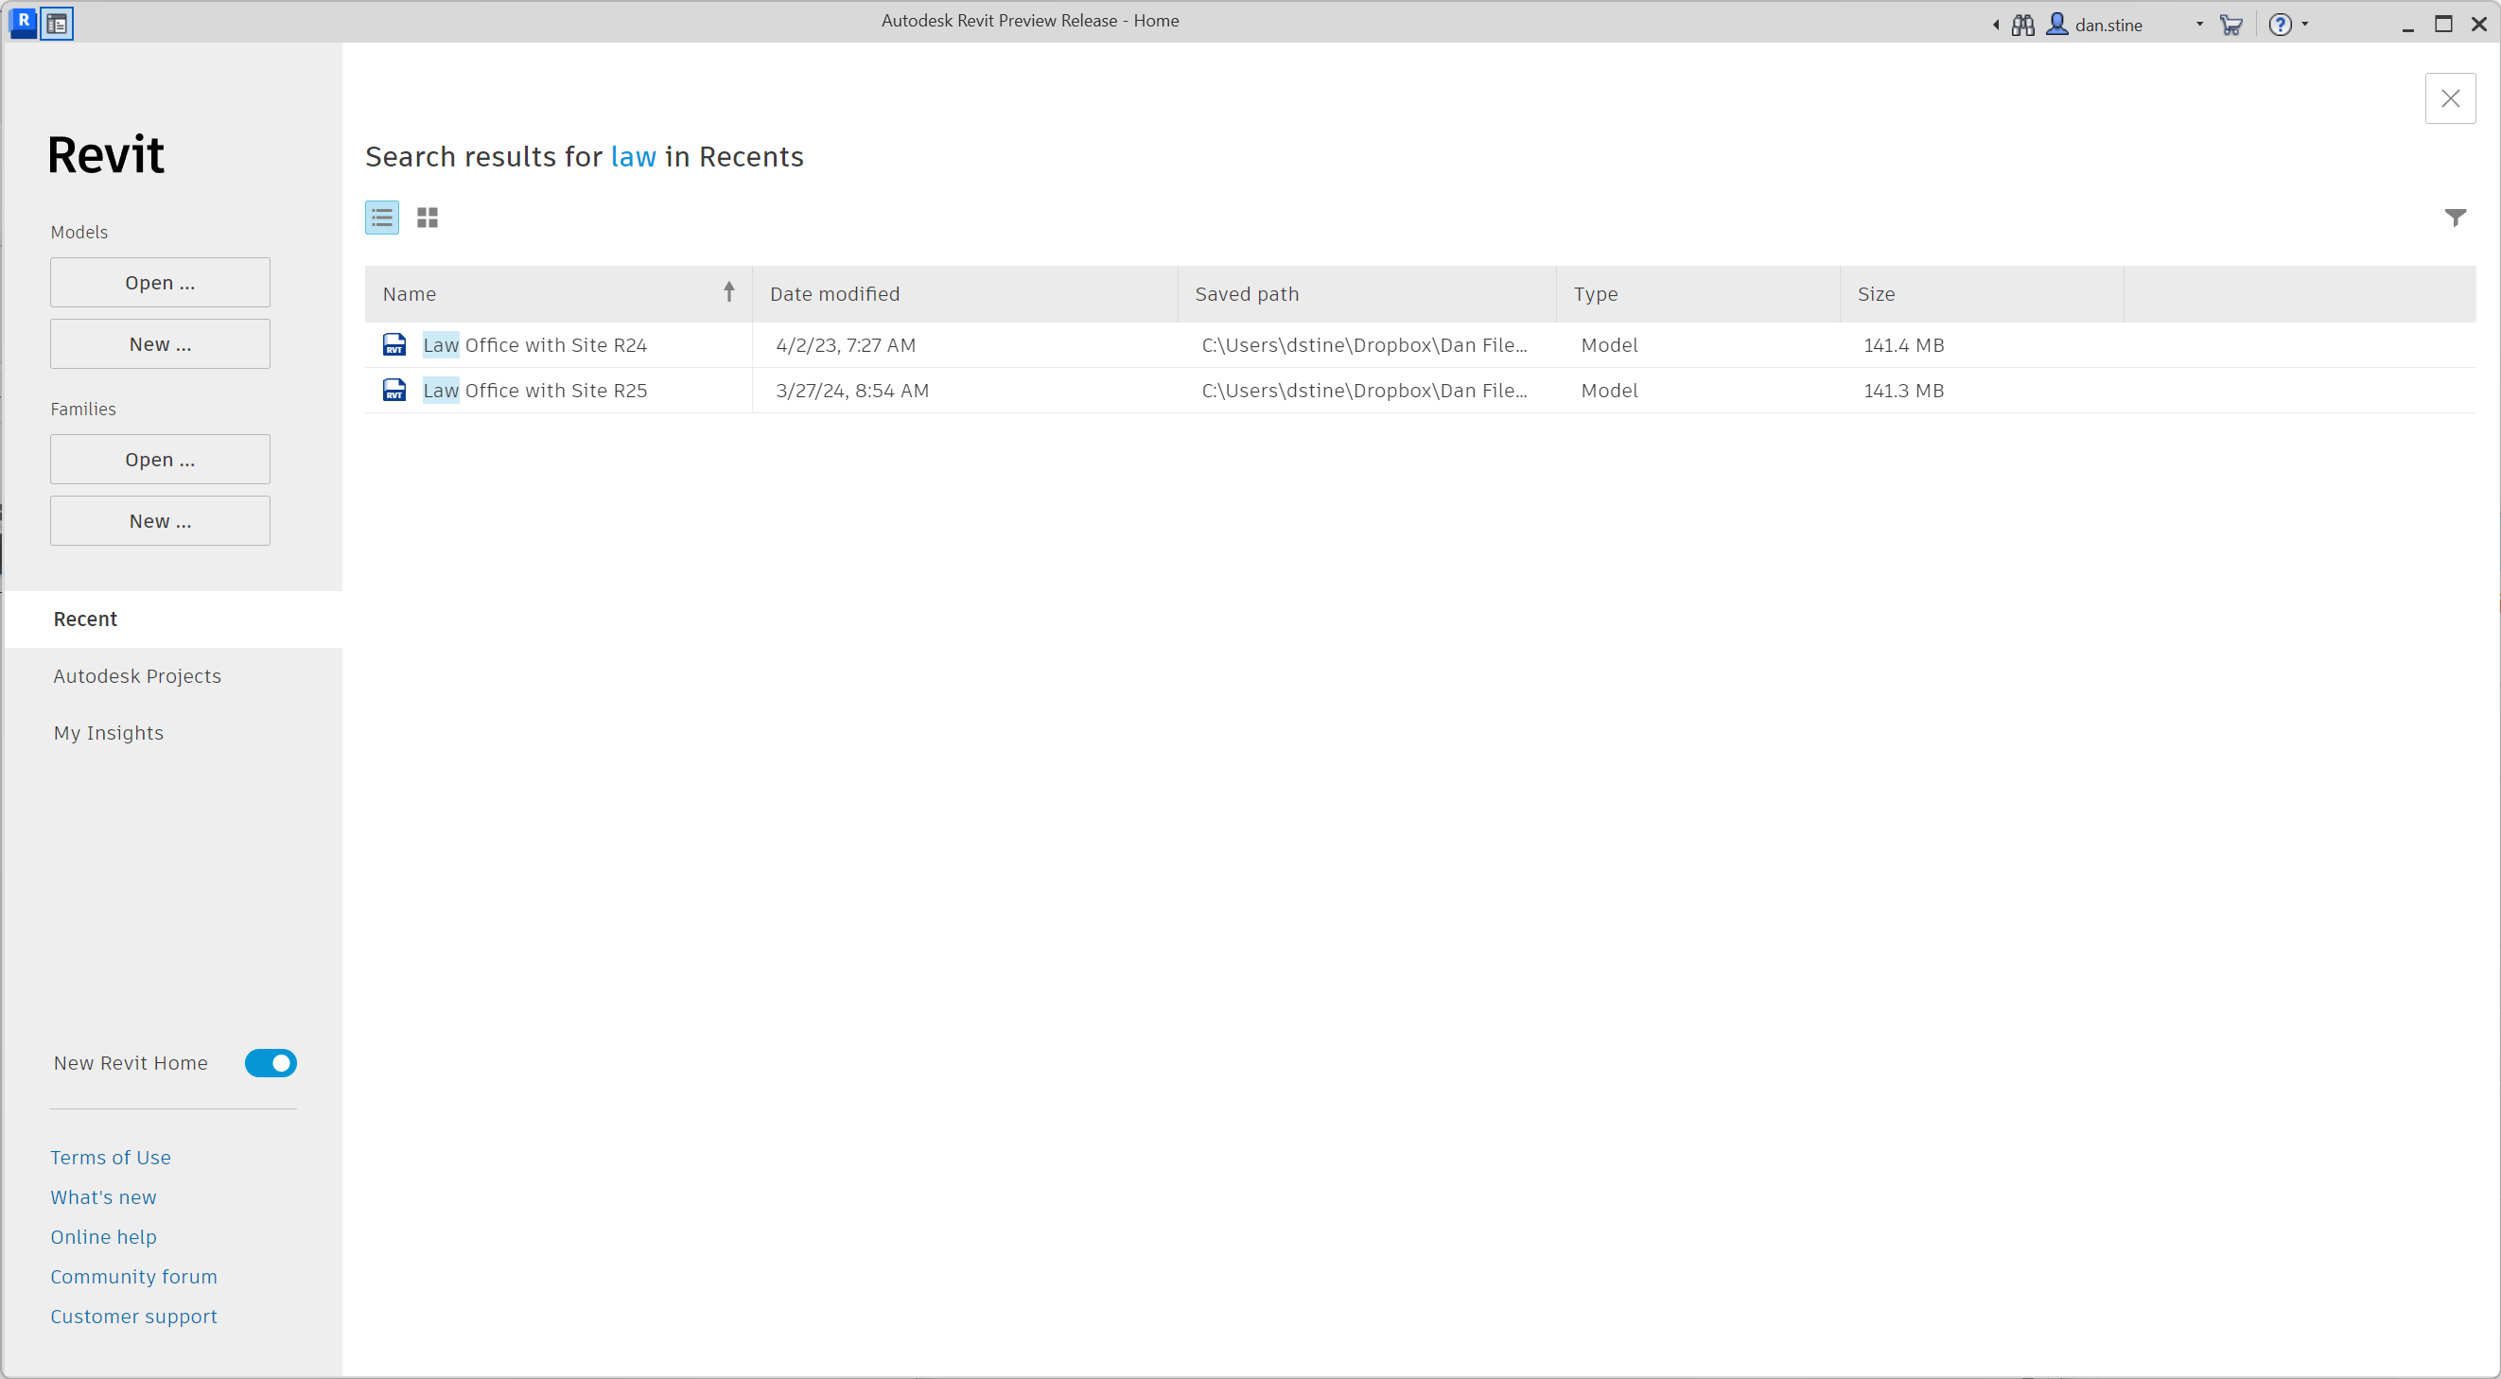Click Models Open button
Viewport: 2501px width, 1379px height.
click(x=160, y=283)
